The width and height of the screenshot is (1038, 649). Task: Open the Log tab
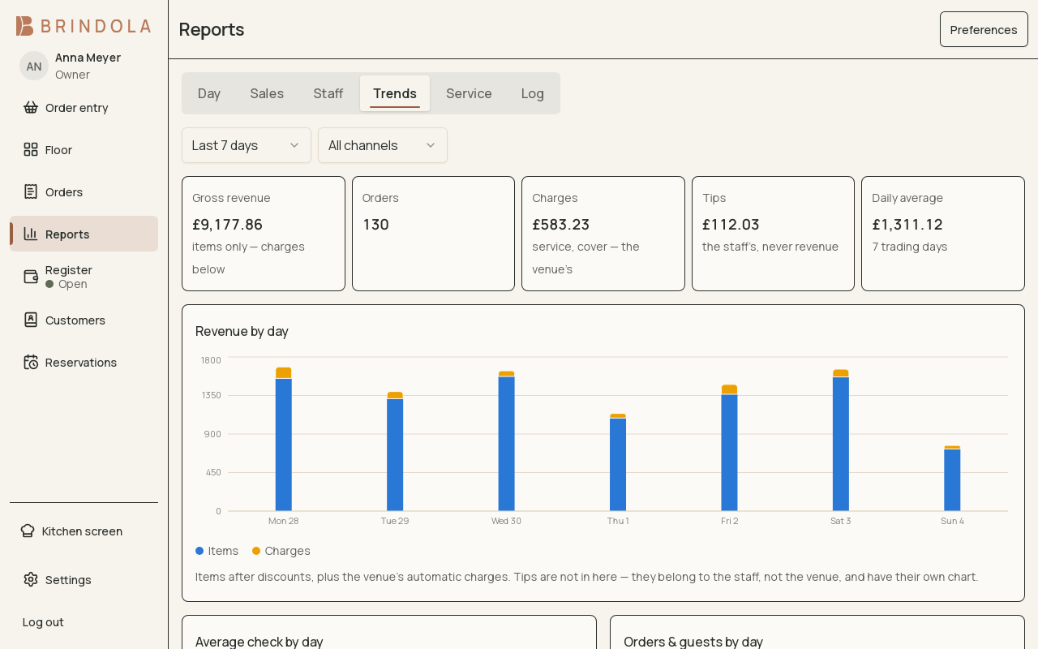[533, 93]
